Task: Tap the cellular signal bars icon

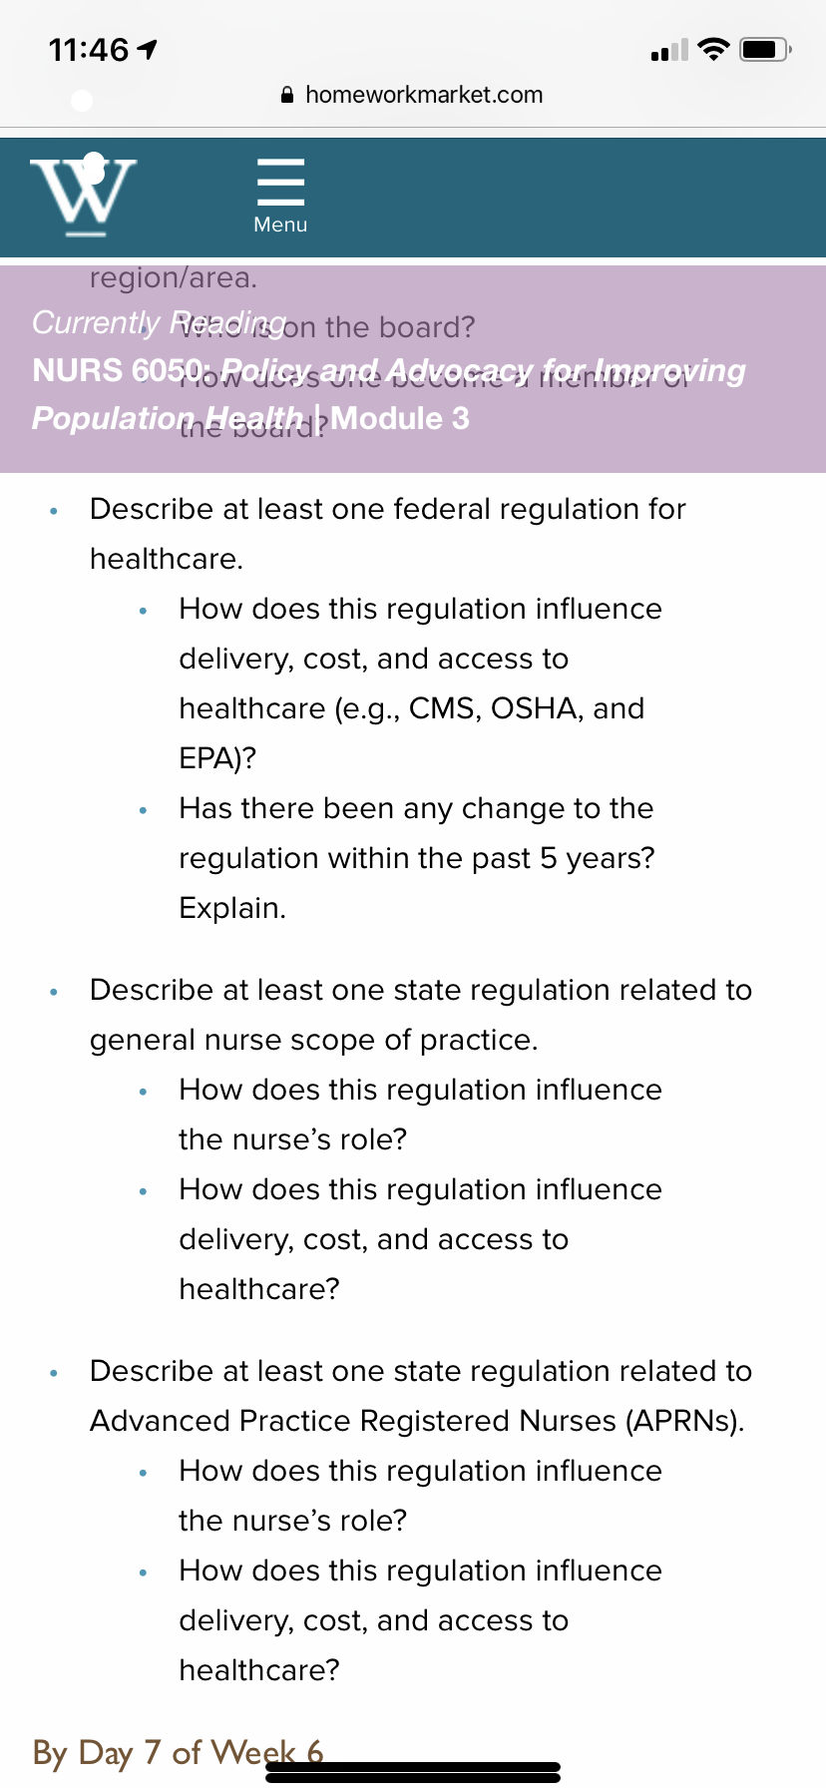Action: point(668,50)
